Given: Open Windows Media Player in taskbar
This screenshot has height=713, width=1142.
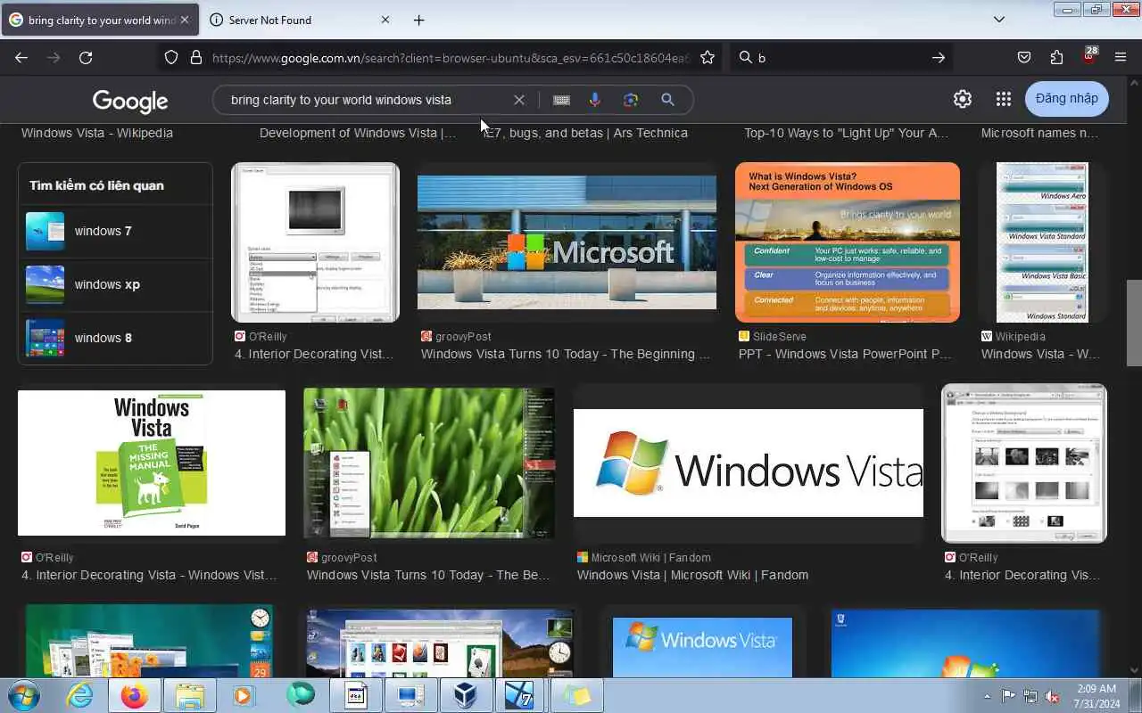Looking at the screenshot, I should click(244, 695).
